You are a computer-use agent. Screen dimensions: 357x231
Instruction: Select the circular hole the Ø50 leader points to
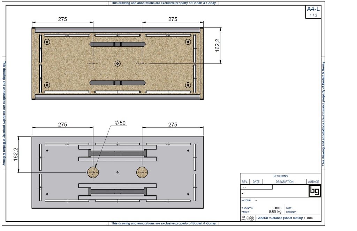(x=93, y=172)
